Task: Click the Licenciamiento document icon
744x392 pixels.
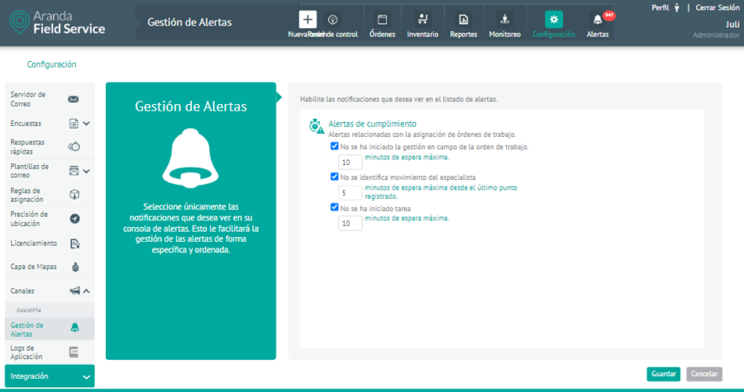Action: [x=75, y=243]
